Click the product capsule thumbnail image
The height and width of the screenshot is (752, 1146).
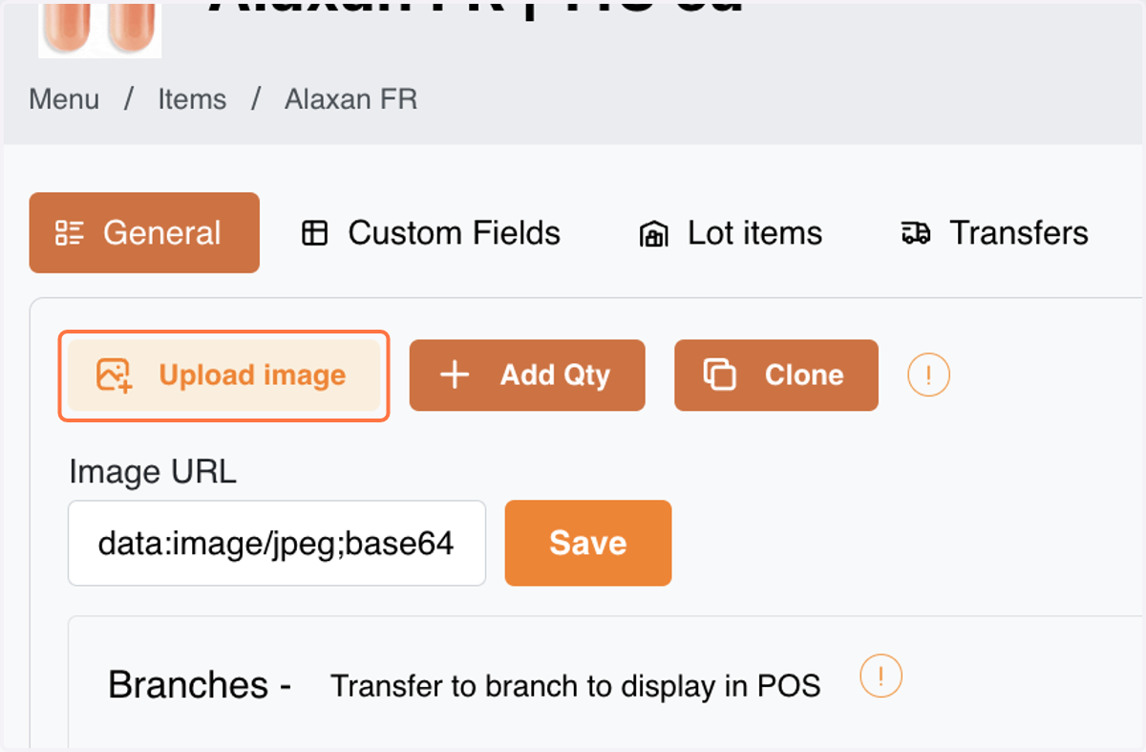click(x=99, y=29)
